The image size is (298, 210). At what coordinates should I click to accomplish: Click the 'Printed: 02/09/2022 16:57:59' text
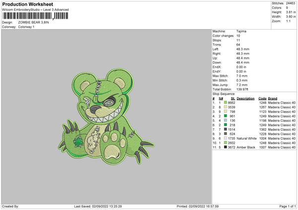tap(198, 206)
